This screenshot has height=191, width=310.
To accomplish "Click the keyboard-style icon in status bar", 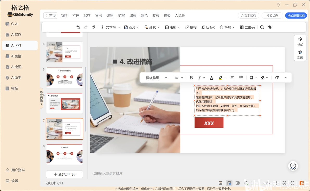I will [x=238, y=183].
